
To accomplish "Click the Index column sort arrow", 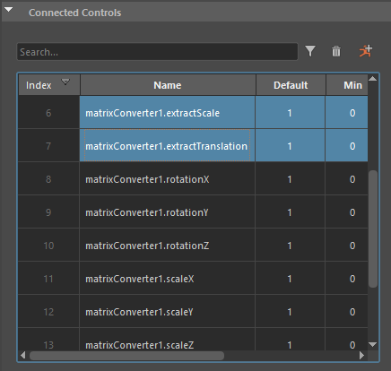I will pyautogui.click(x=65, y=82).
